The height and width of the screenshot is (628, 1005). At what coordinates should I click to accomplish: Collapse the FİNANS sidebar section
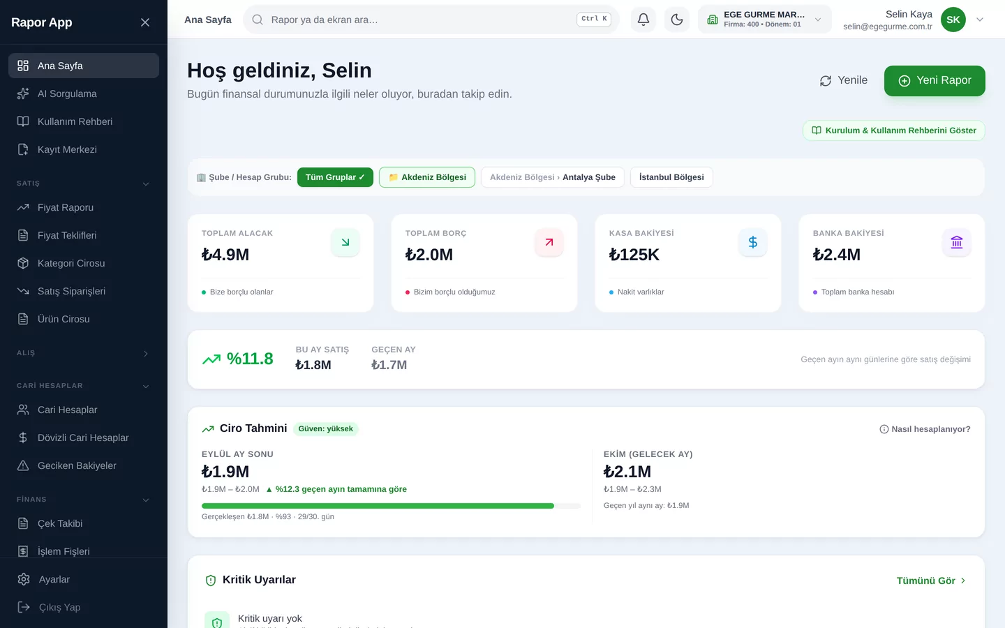84,500
